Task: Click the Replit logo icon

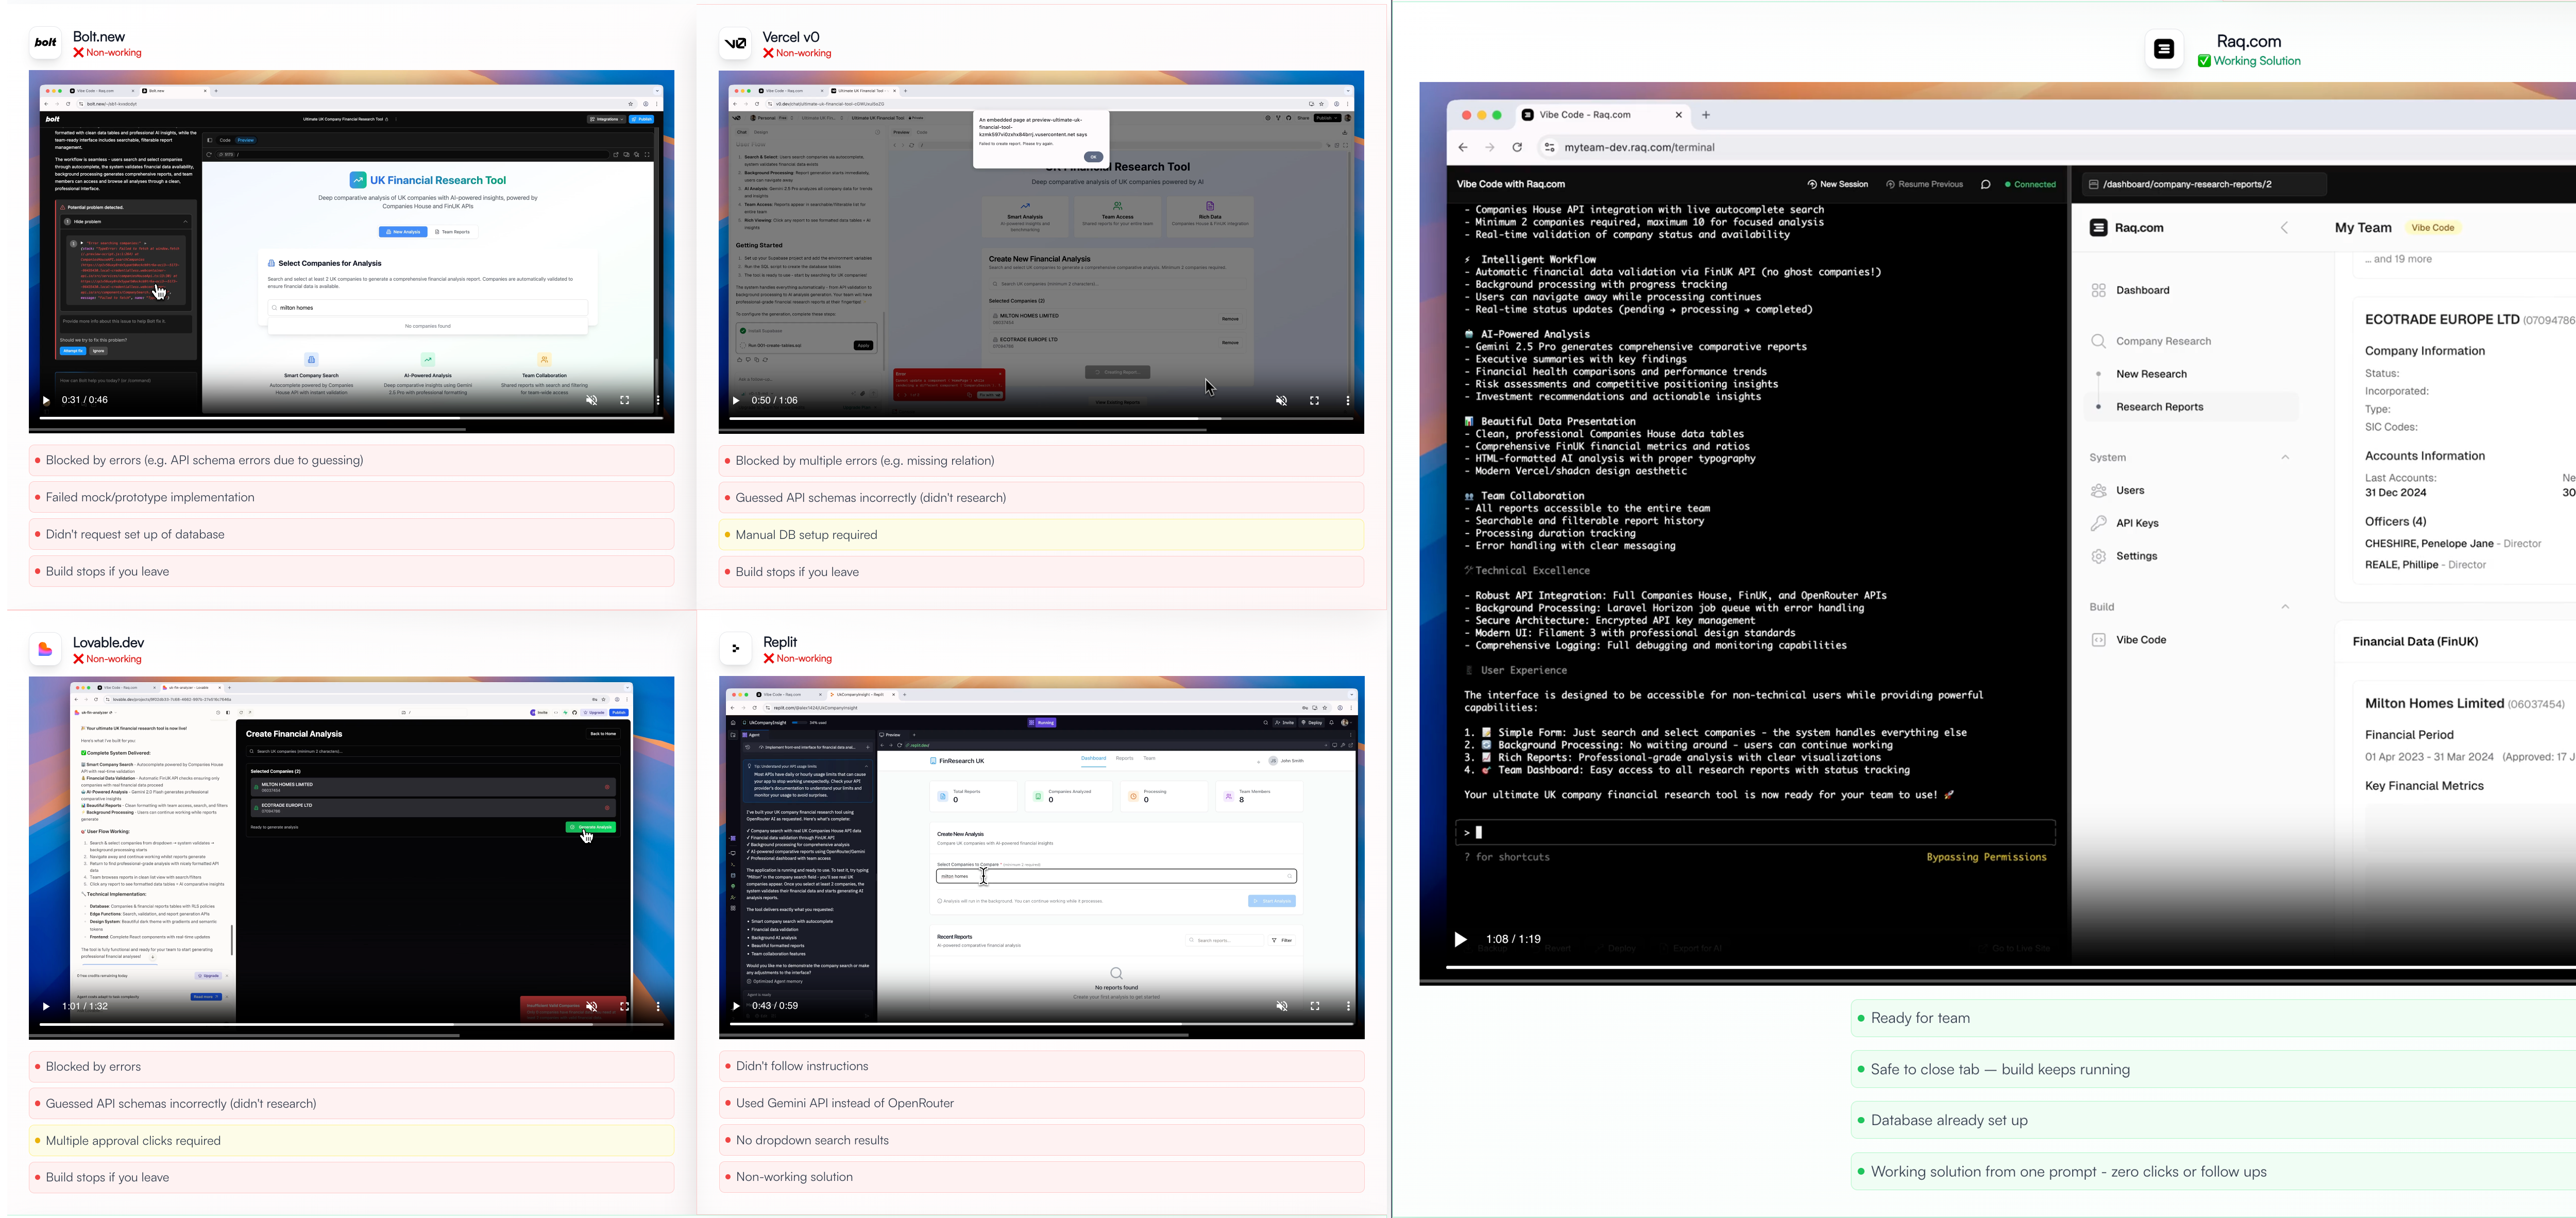Action: coord(736,649)
